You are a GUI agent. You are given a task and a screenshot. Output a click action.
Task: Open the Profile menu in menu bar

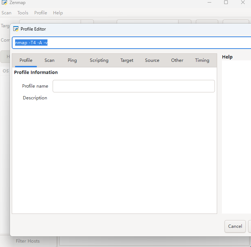coord(40,13)
